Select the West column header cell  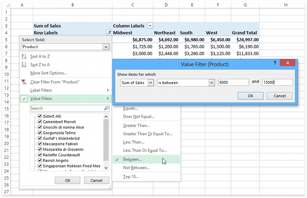click(218, 33)
